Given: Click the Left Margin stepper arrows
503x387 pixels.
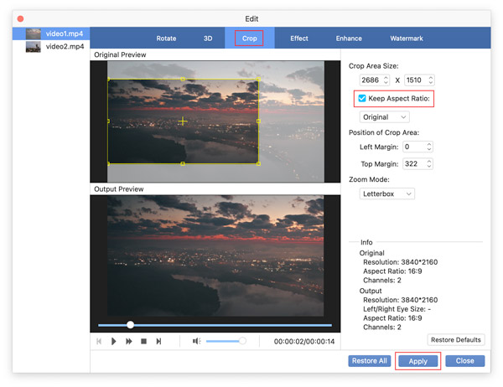Looking at the screenshot, I should click(x=429, y=147).
